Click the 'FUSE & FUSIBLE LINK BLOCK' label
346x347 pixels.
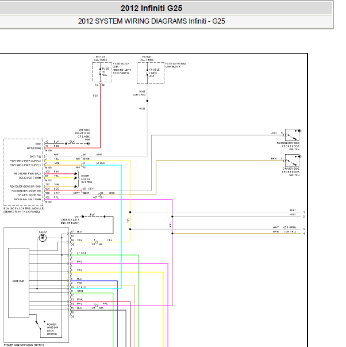click(176, 65)
